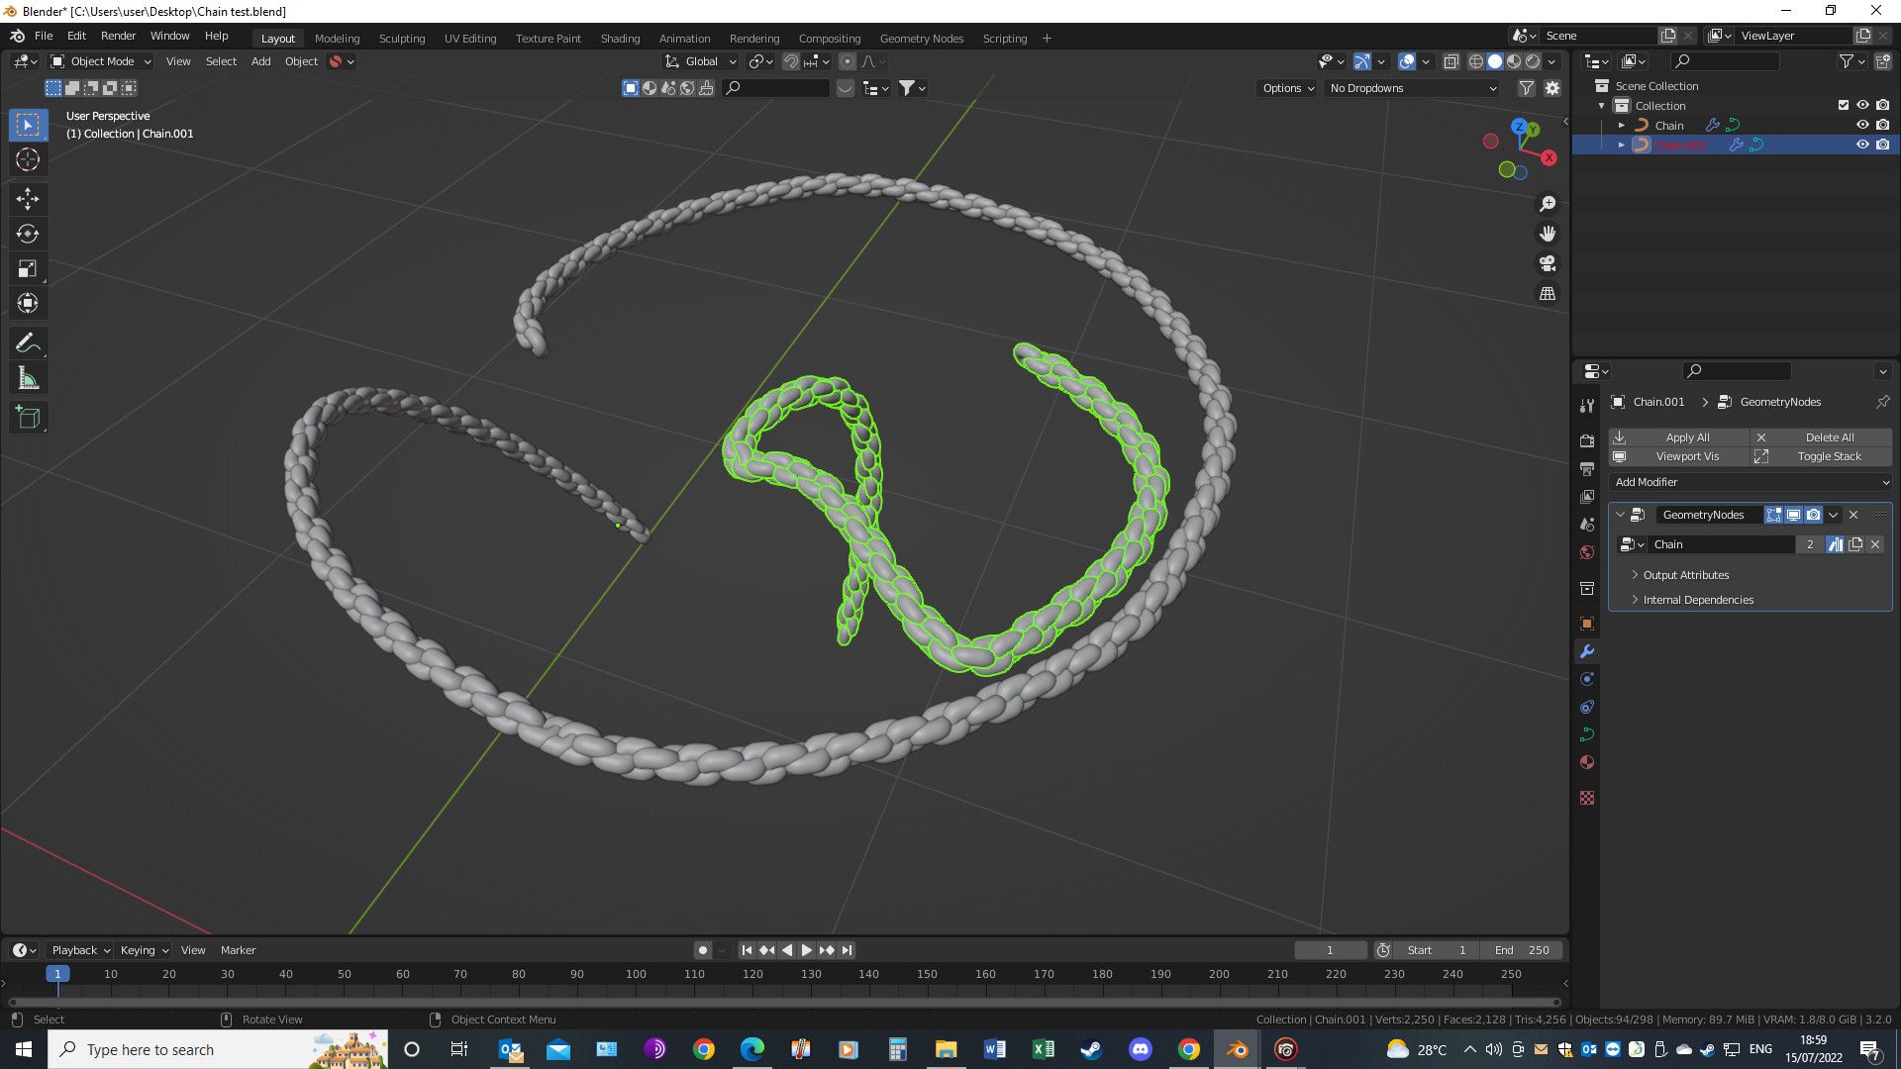Screen dimensions: 1901x1069
Task: Open the Output properties tab
Action: pyautogui.click(x=1587, y=468)
